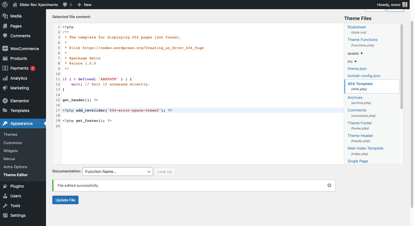Dismiss the File edited successfully notice
This screenshot has height=226, width=414.
(329, 185)
